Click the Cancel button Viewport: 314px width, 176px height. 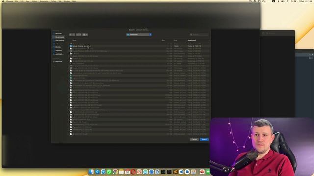coord(194,139)
